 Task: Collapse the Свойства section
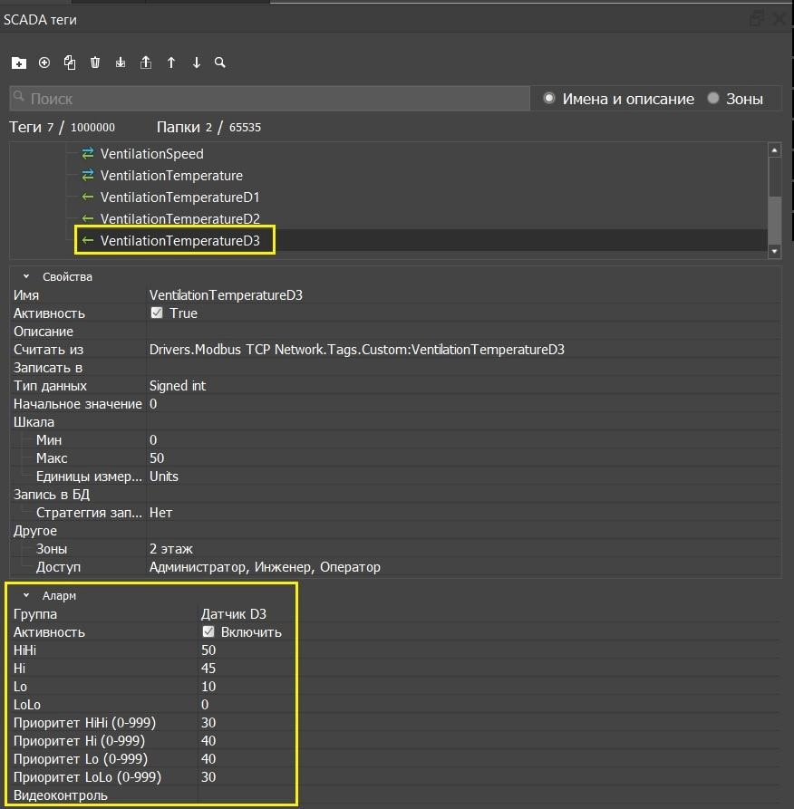click(x=26, y=276)
